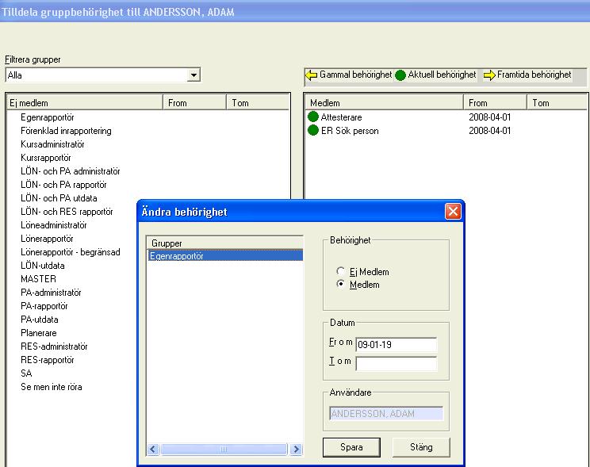Select Kursrapportör in the list
Viewport: 590px width, 467px height.
(46, 158)
